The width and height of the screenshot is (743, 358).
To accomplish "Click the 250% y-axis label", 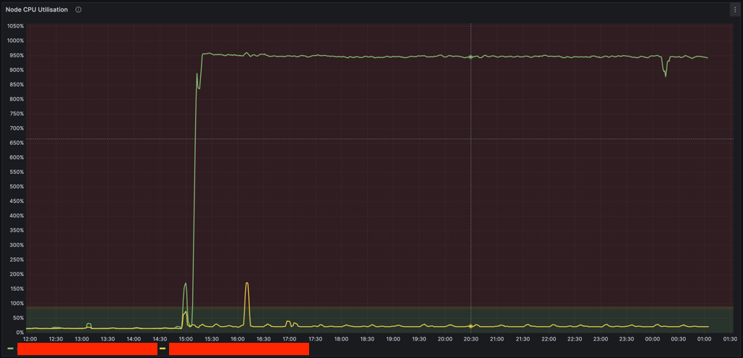I will click(x=17, y=260).
